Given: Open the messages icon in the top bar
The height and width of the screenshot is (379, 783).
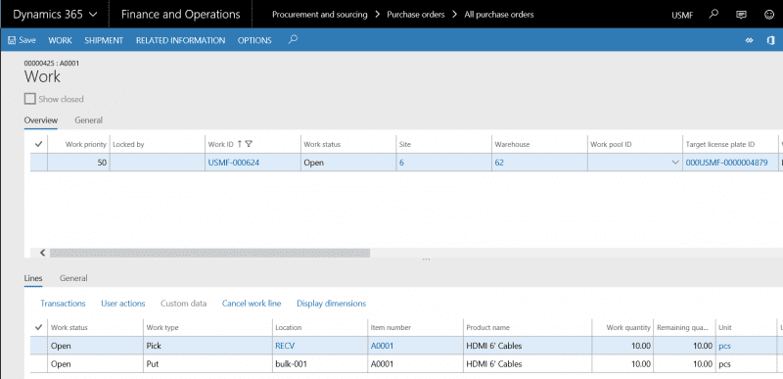Looking at the screenshot, I should click(742, 15).
